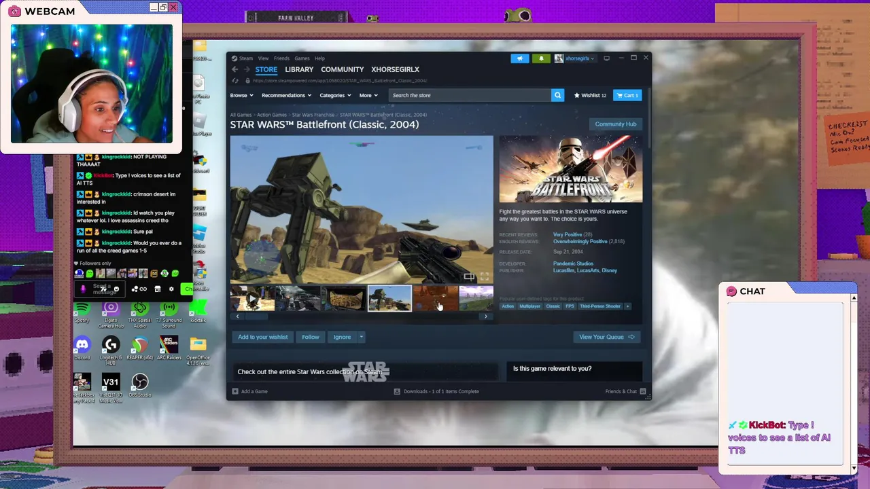Viewport: 870px width, 489px height.
Task: Open the Logitech G HUB shortcut
Action: [111, 351]
